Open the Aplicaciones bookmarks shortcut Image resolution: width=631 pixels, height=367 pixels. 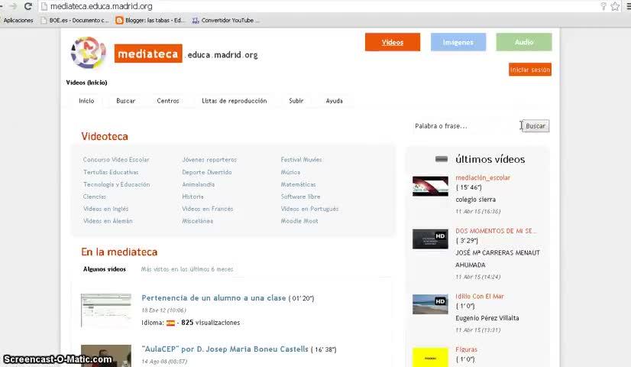pyautogui.click(x=18, y=20)
